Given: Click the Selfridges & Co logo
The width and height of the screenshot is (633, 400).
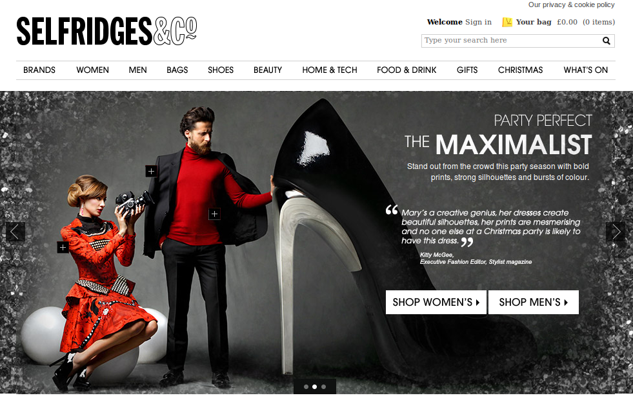Looking at the screenshot, I should click(106, 31).
